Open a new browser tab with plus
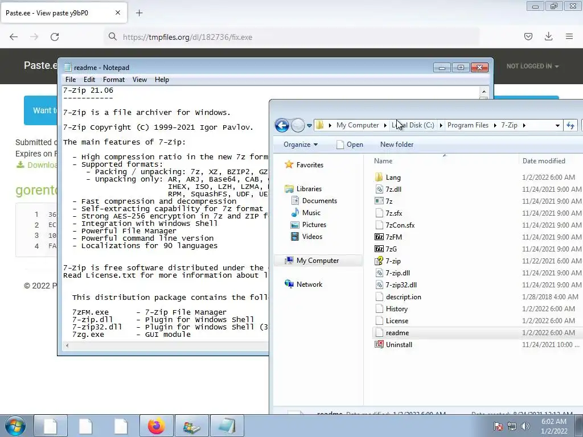The image size is (583, 437). tap(139, 13)
